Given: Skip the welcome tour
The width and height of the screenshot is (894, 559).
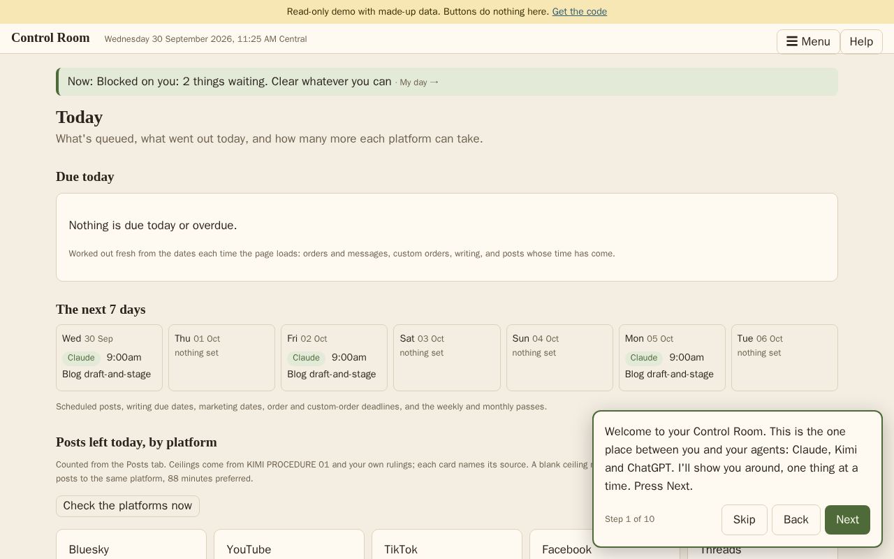Looking at the screenshot, I should 744,520.
